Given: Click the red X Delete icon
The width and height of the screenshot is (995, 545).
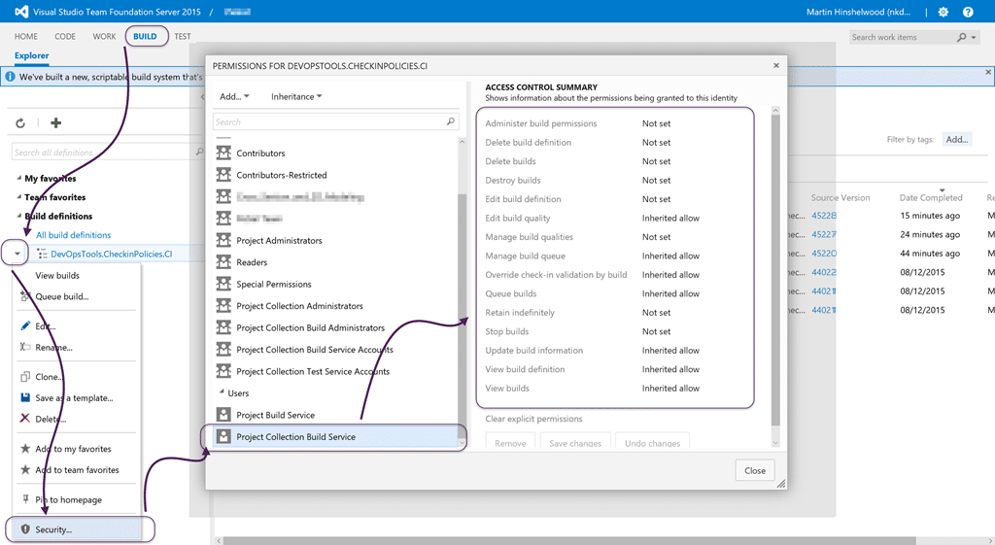Looking at the screenshot, I should click(x=25, y=418).
